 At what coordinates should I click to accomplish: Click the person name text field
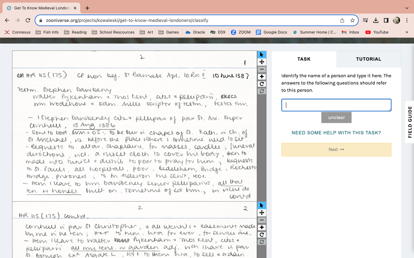tap(336, 105)
